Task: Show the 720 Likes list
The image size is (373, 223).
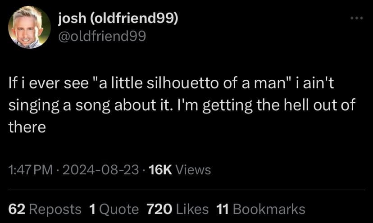Action: pos(177,209)
